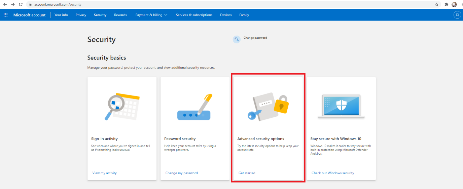
Task: Click Get started under Advanced security options
Action: (x=247, y=173)
